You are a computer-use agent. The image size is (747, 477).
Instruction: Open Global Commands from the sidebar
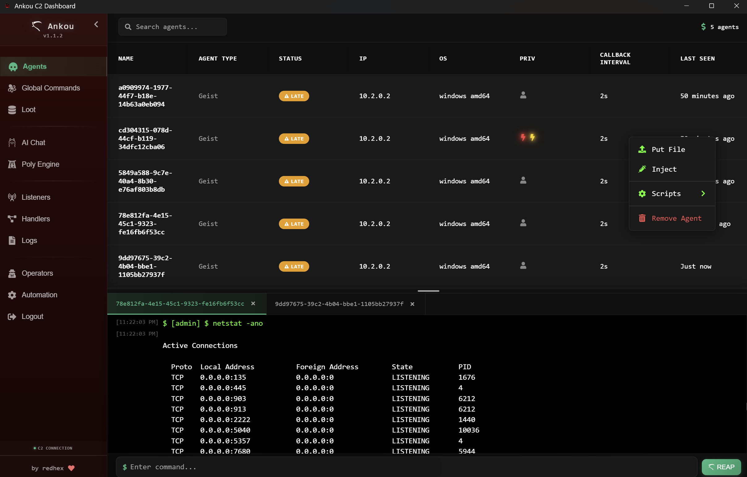click(x=51, y=88)
